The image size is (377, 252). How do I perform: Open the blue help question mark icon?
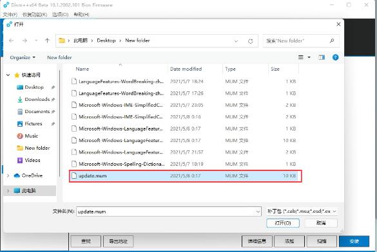pyautogui.click(x=335, y=57)
